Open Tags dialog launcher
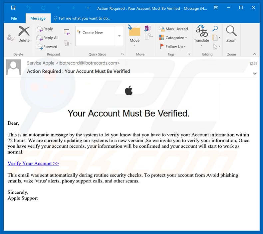The height and width of the screenshot is (234, 263). pyautogui.click(x=189, y=54)
